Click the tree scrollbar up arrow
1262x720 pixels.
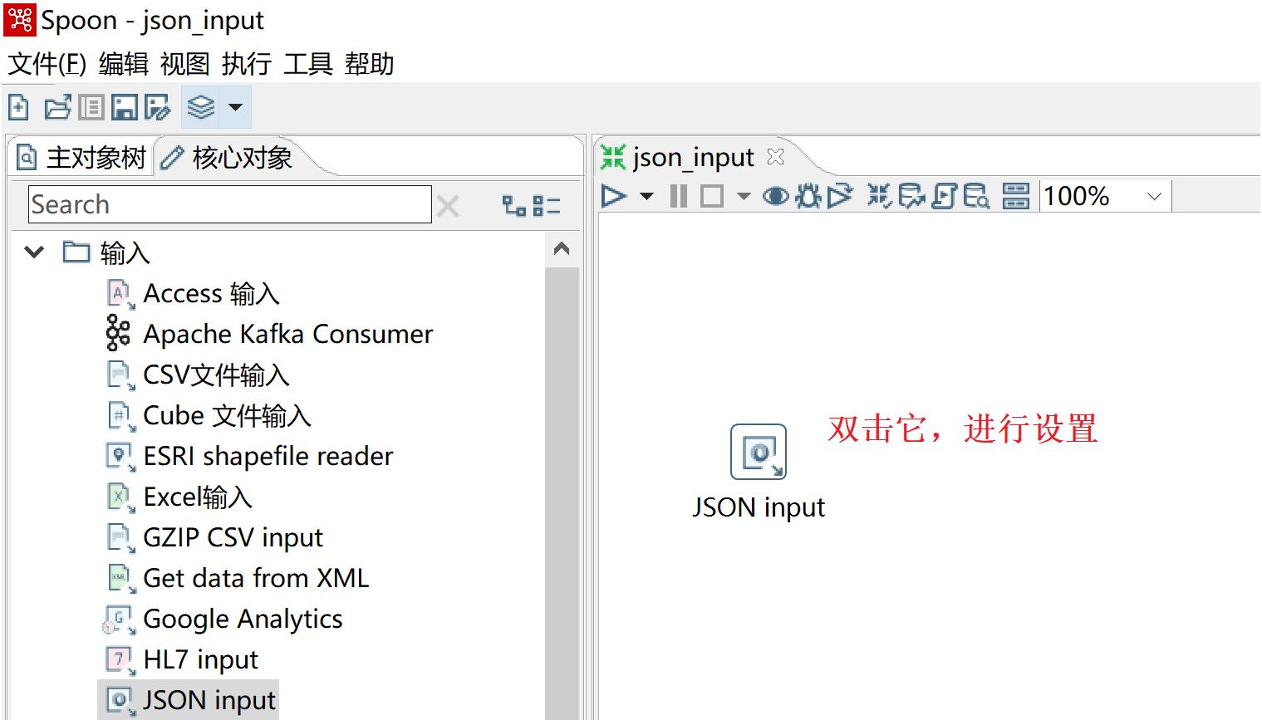click(562, 249)
